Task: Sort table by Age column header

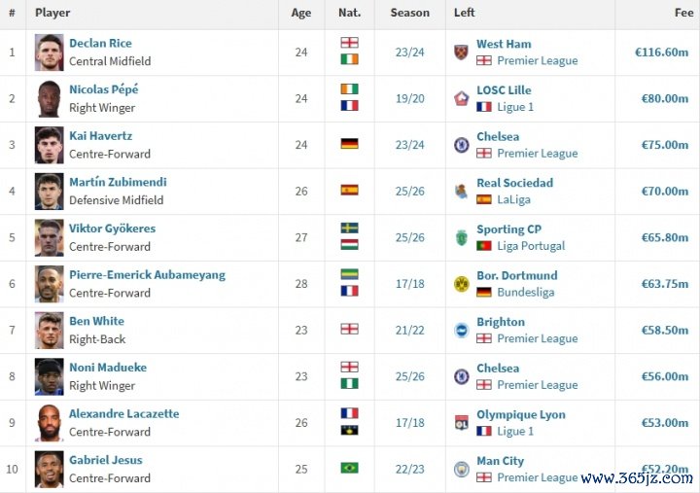Action: coord(301,13)
